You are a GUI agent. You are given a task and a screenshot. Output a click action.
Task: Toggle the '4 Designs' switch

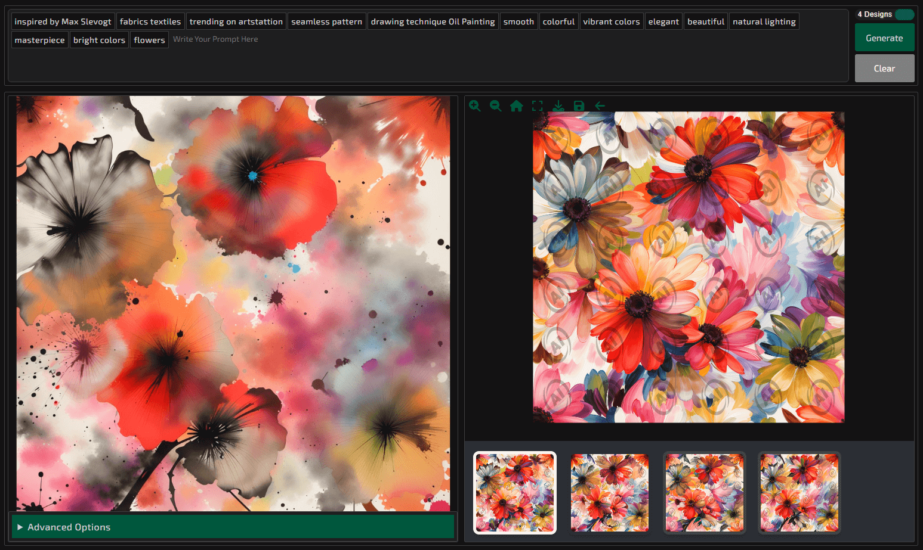pyautogui.click(x=905, y=13)
